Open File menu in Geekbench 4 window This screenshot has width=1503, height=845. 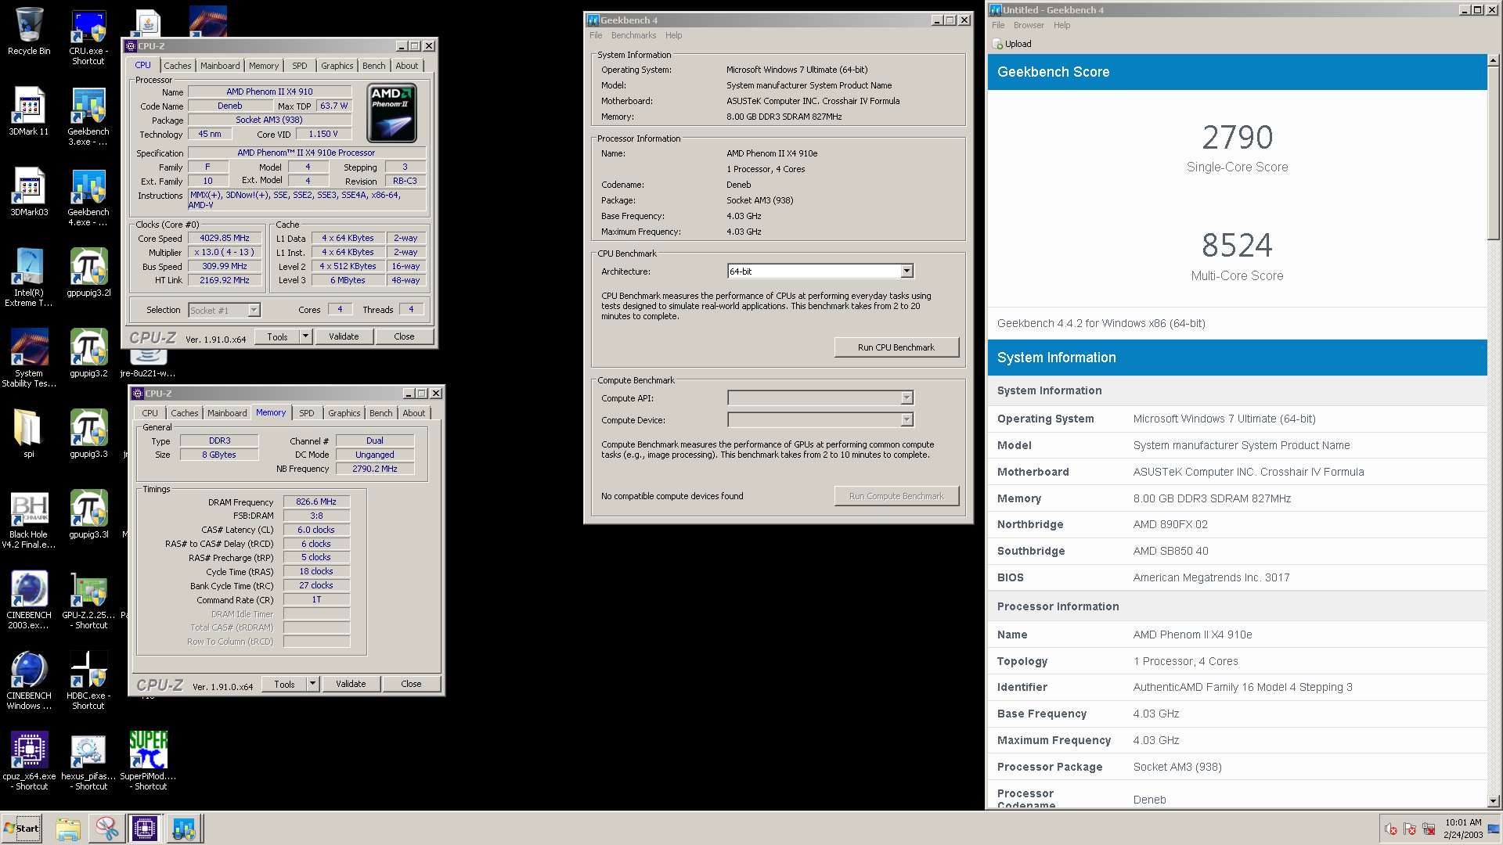[596, 35]
